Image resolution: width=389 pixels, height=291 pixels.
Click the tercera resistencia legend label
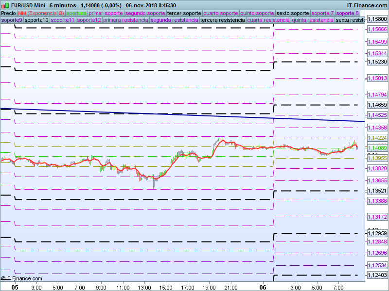(x=223, y=20)
